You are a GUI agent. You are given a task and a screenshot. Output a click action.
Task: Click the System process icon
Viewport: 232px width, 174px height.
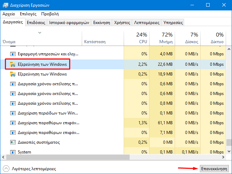click(x=13, y=152)
